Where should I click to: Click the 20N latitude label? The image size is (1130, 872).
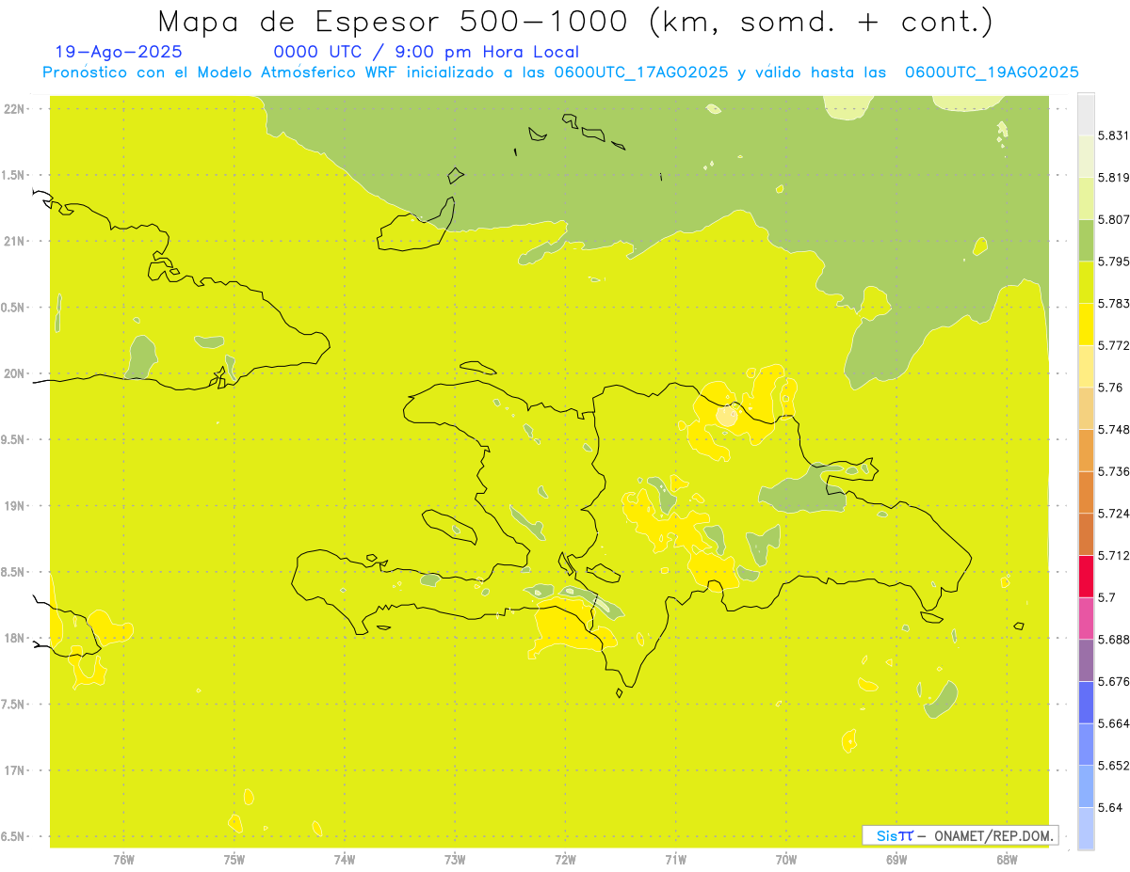tap(14, 373)
